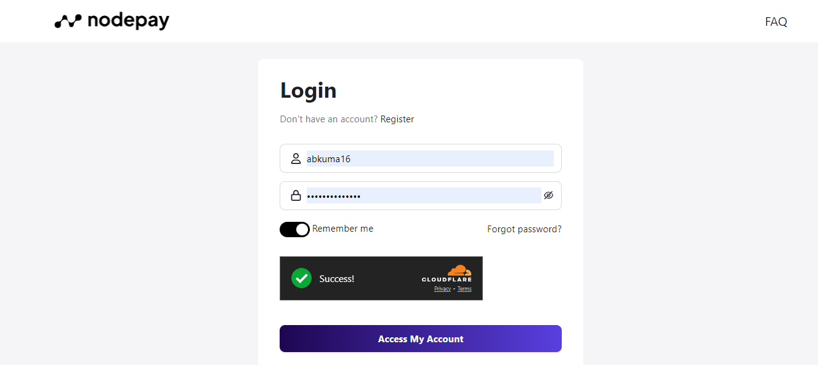Click the wave mark in nodepay logo
Screen dimensions: 818x365
click(x=68, y=20)
